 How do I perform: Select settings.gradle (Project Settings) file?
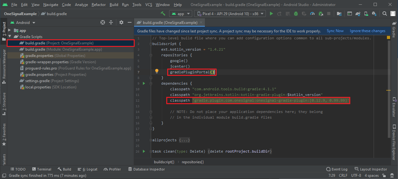coord(70,81)
